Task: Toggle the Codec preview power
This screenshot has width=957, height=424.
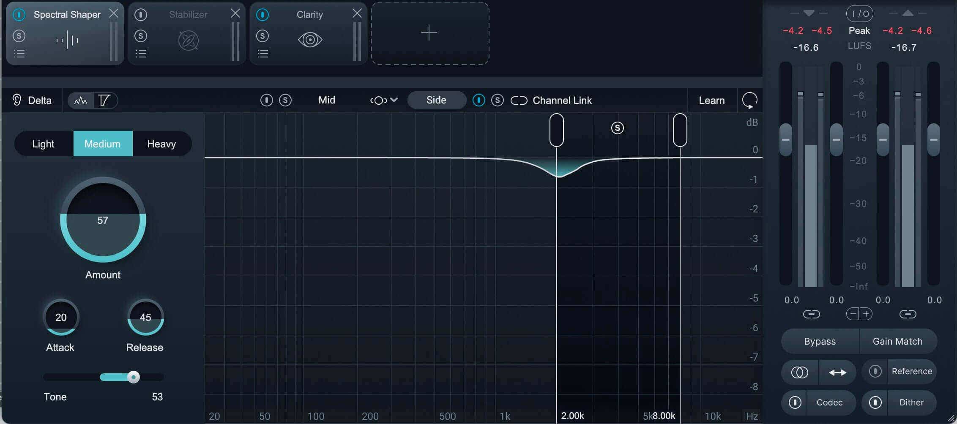Action: click(795, 402)
